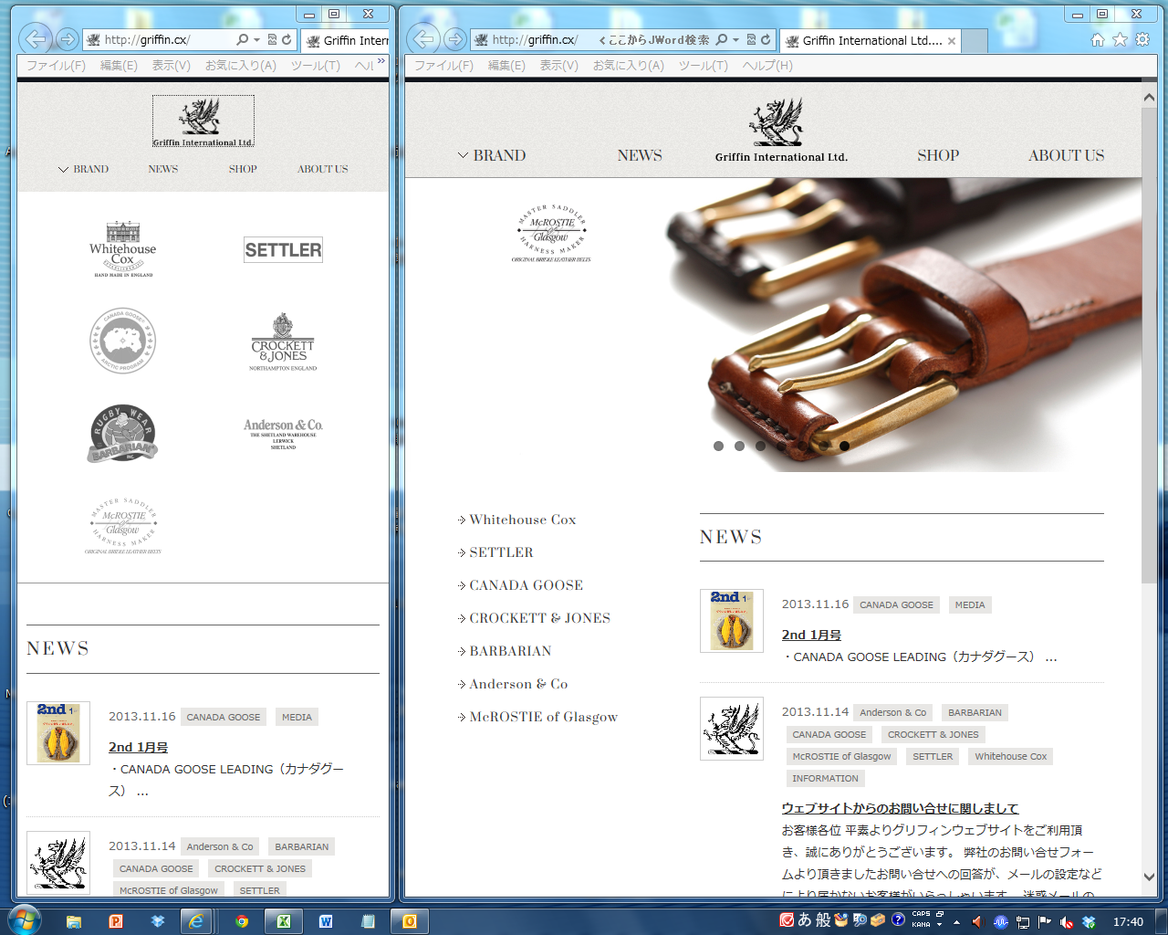The width and height of the screenshot is (1168, 935).
Task: Open the Windows Start menu
Action: click(23, 920)
